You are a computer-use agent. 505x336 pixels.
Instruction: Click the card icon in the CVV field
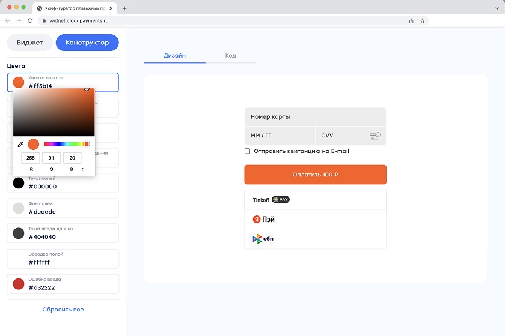click(375, 136)
